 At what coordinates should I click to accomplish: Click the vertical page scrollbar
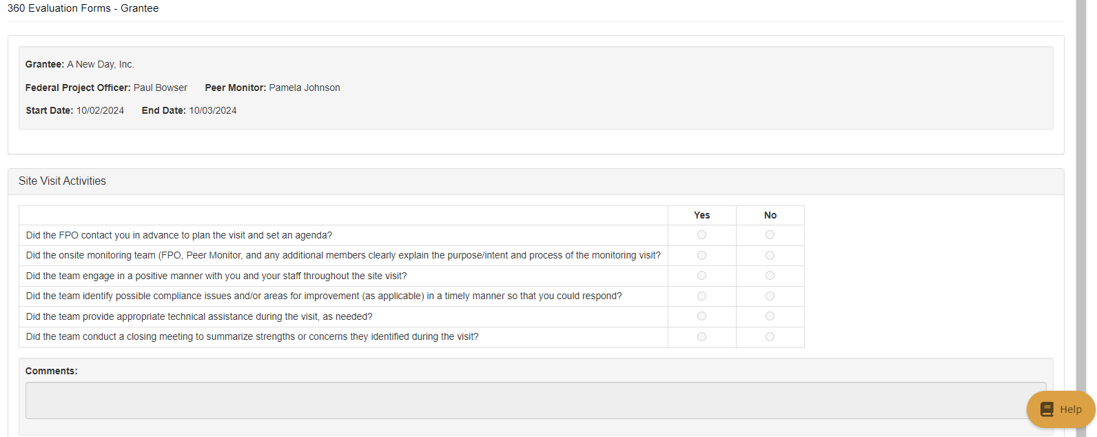(1081, 207)
